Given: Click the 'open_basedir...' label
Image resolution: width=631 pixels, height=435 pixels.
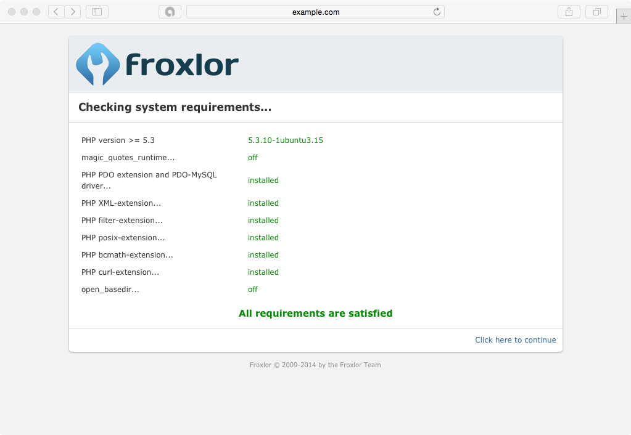Looking at the screenshot, I should [x=110, y=290].
